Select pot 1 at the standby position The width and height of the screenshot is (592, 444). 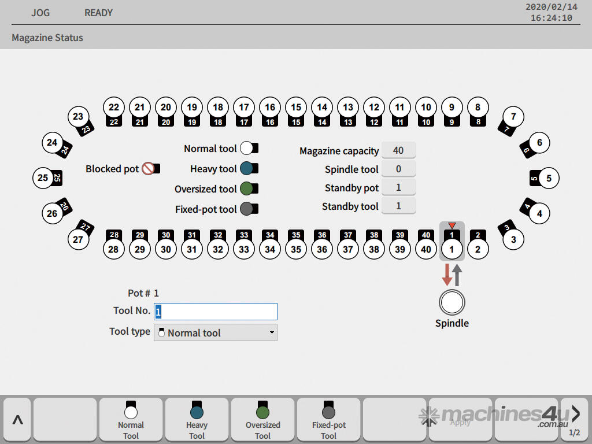coord(452,249)
